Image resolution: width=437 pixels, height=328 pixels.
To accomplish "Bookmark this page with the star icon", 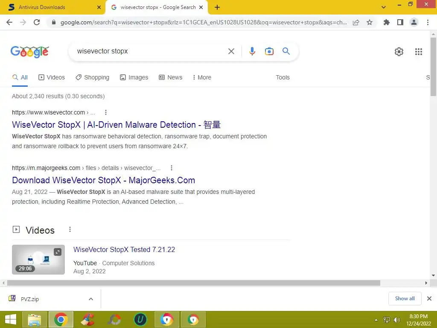I will [x=370, y=22].
